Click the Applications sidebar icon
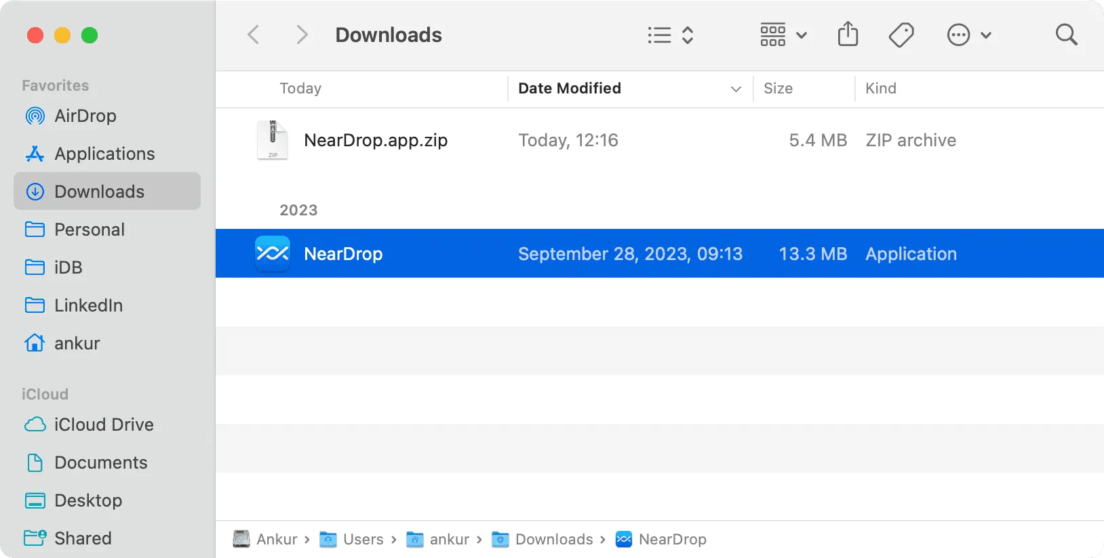This screenshot has height=558, width=1104. (x=35, y=154)
